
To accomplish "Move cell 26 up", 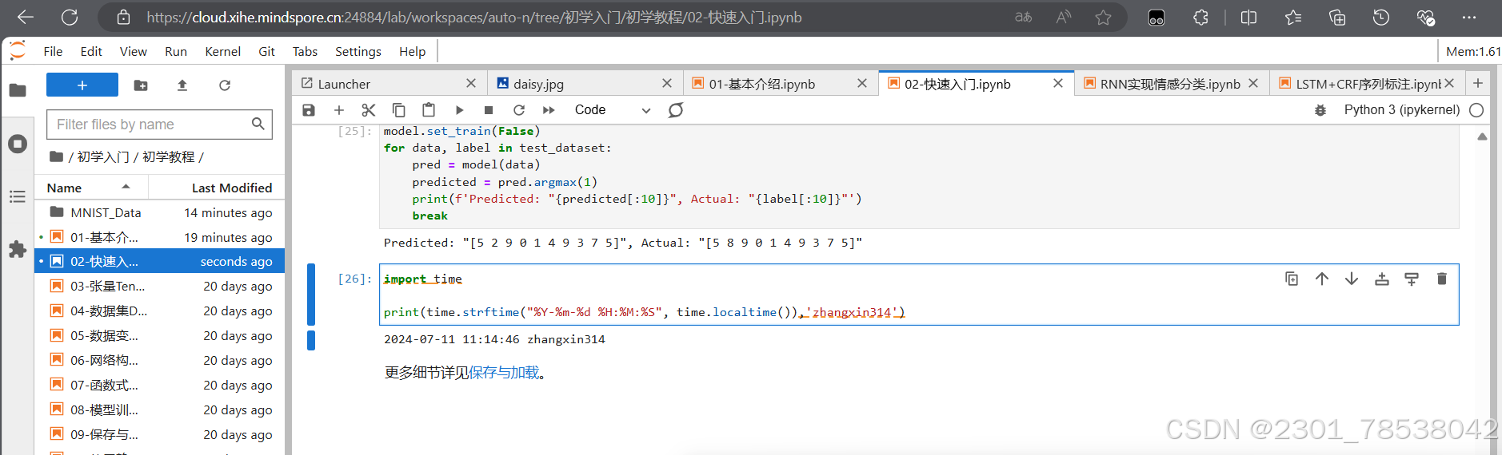I will (x=1322, y=279).
